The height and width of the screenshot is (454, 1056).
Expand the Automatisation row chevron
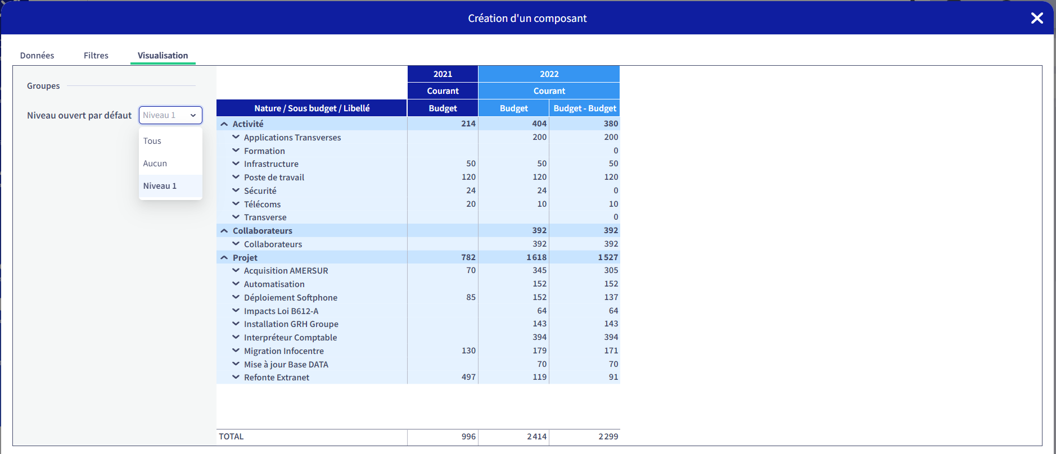point(236,284)
